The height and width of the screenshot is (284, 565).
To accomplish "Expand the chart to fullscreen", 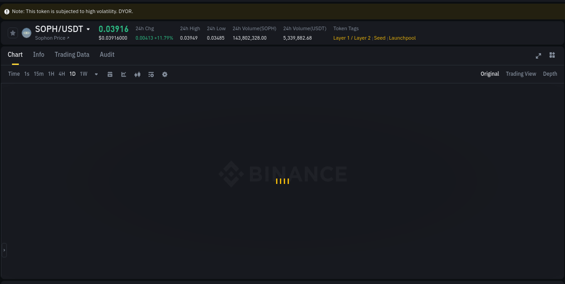I will point(538,56).
